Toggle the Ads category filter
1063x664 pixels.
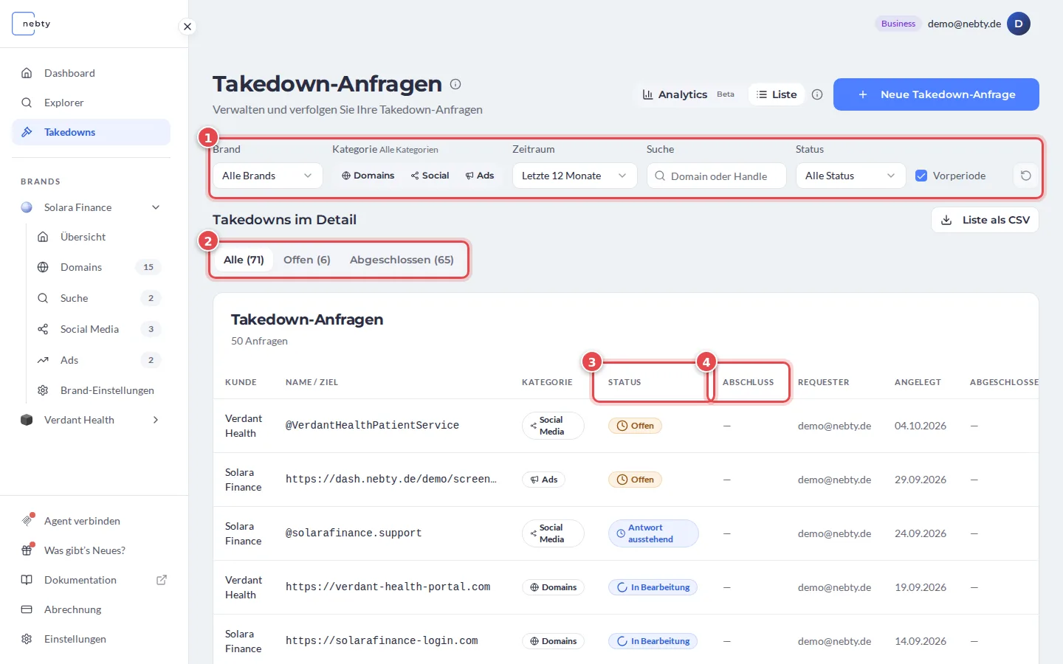click(480, 176)
